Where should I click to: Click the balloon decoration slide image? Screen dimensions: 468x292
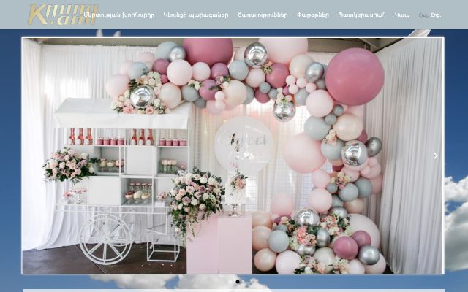pyautogui.click(x=233, y=155)
